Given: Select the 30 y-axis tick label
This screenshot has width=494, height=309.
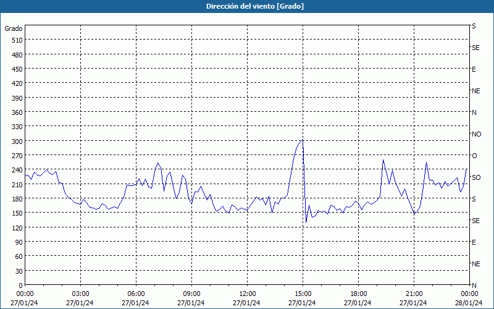Looking at the screenshot, I should click(19, 271).
